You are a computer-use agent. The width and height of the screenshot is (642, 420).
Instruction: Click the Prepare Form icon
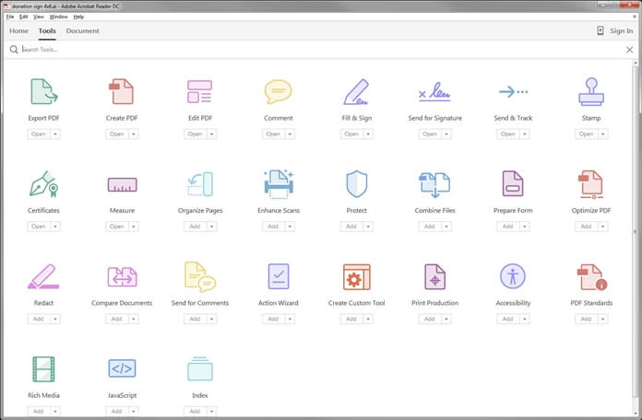pyautogui.click(x=513, y=183)
